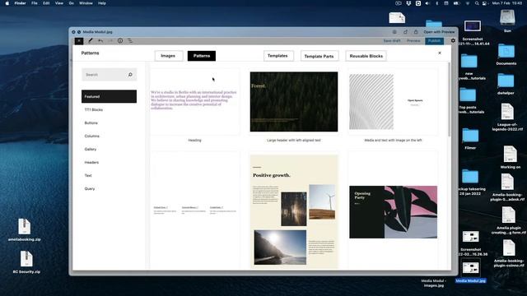
Task: Open Dropbox menu bar icon
Action: coord(408,3)
